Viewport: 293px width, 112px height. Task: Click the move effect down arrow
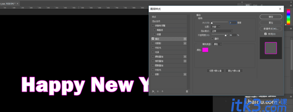(162, 91)
